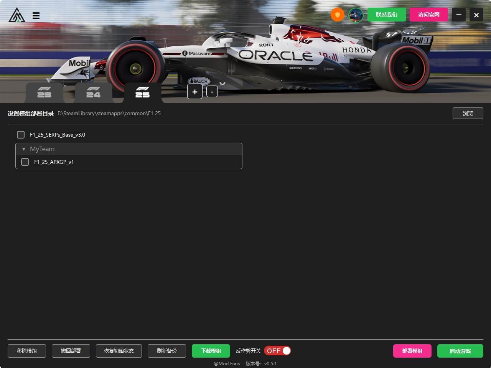The image size is (491, 368).
Task: Click the 恢复初始状态 restore button
Action: 119,351
